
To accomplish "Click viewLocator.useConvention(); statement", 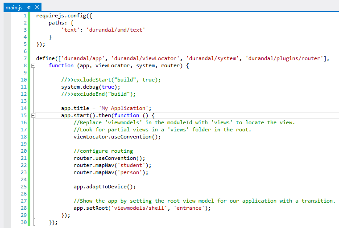I will [x=117, y=137].
